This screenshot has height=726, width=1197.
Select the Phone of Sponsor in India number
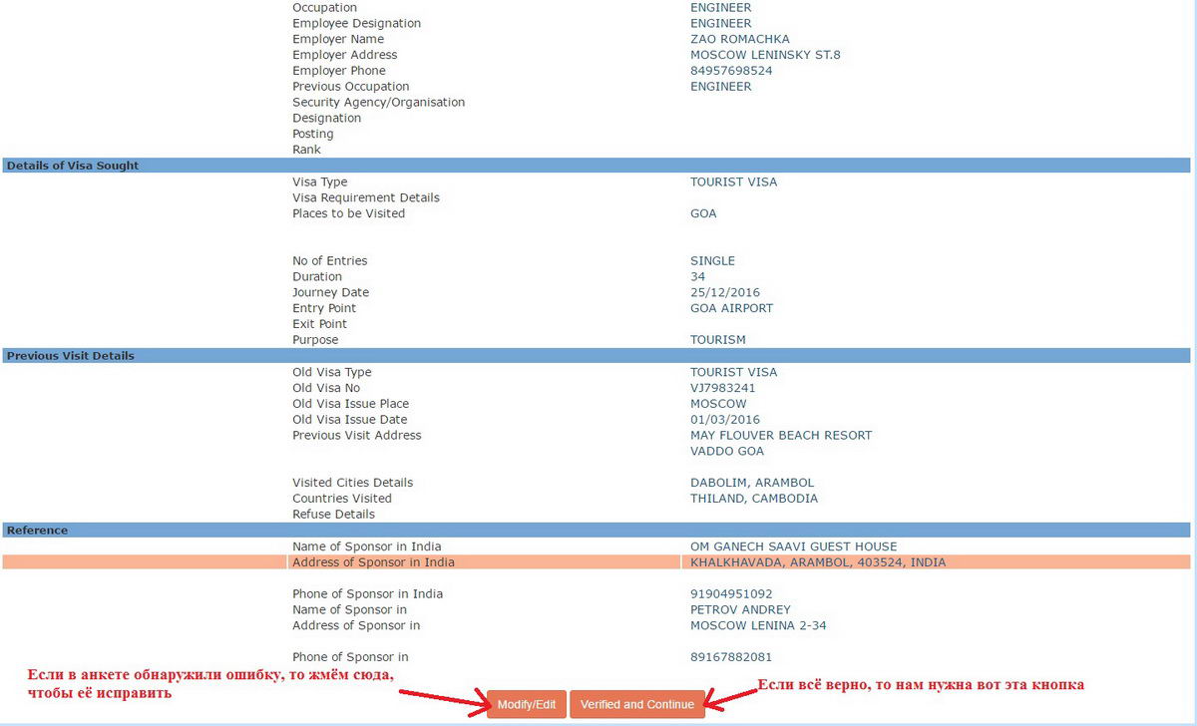tap(731, 594)
